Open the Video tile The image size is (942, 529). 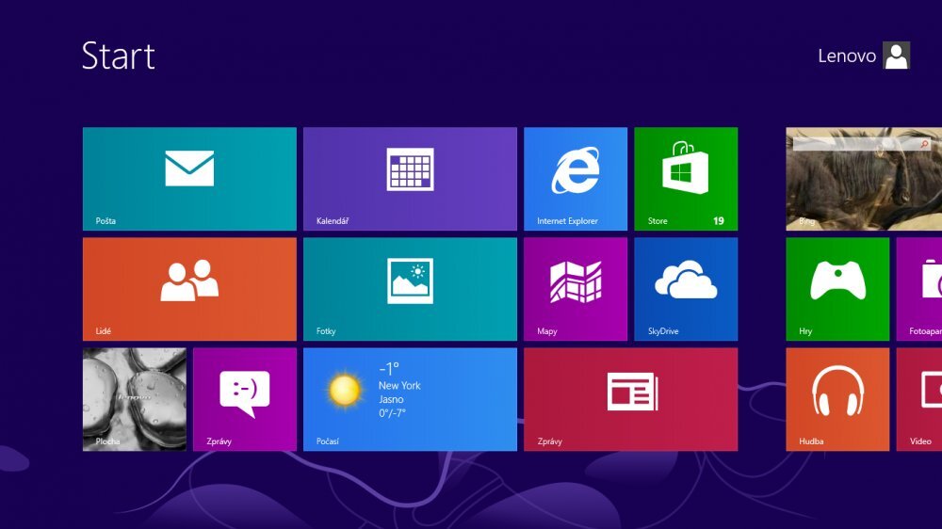click(919, 399)
